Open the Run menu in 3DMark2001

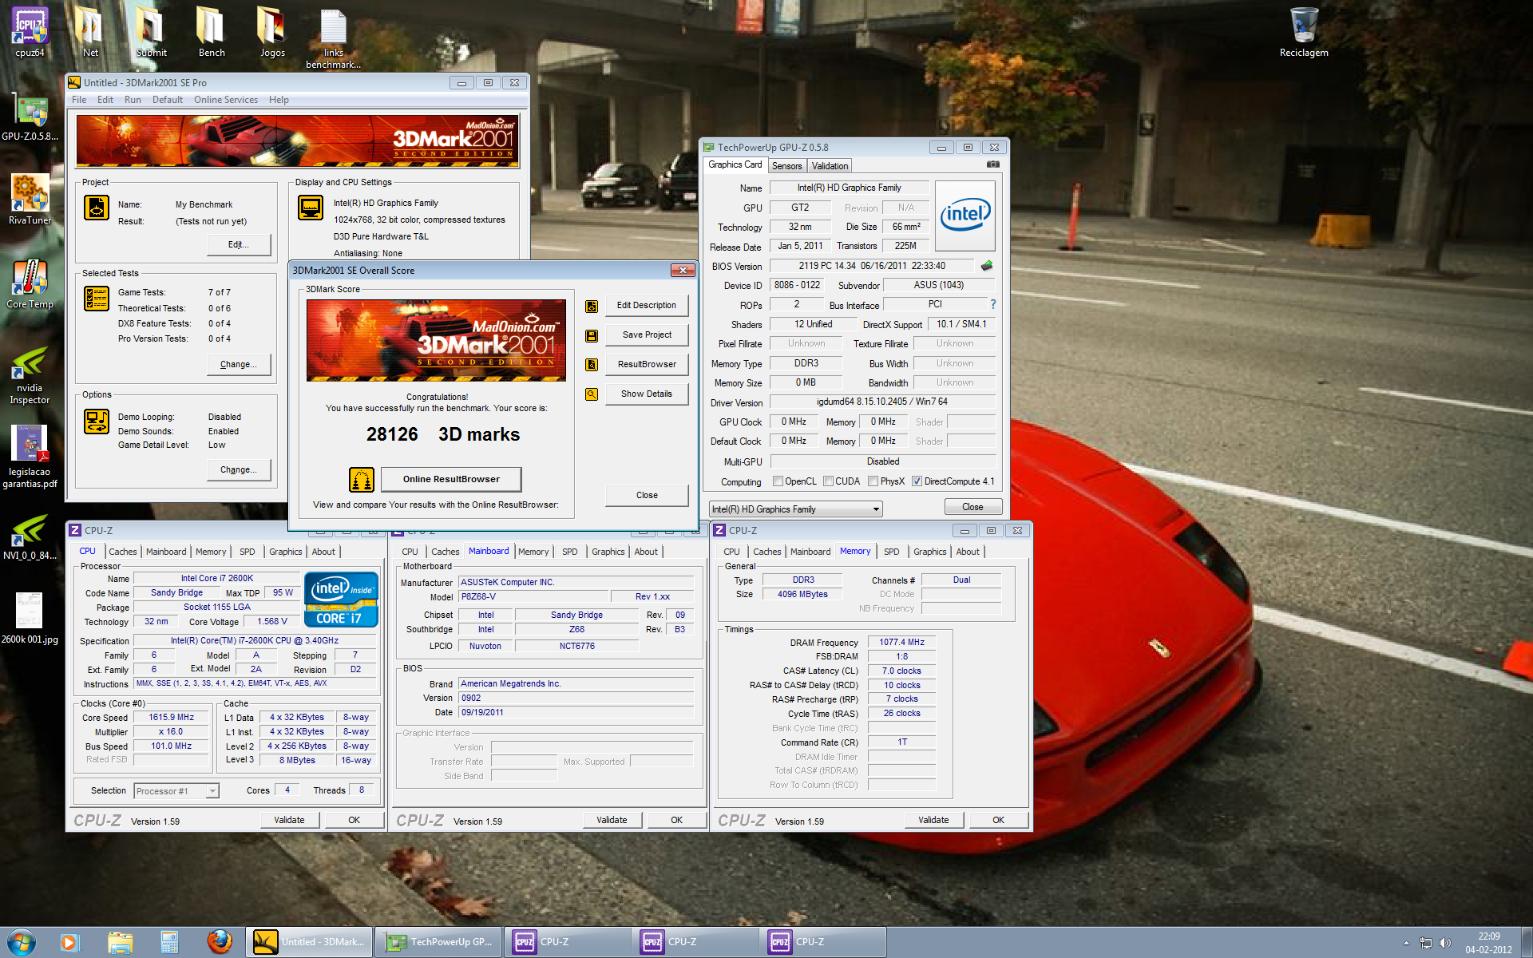[x=133, y=100]
